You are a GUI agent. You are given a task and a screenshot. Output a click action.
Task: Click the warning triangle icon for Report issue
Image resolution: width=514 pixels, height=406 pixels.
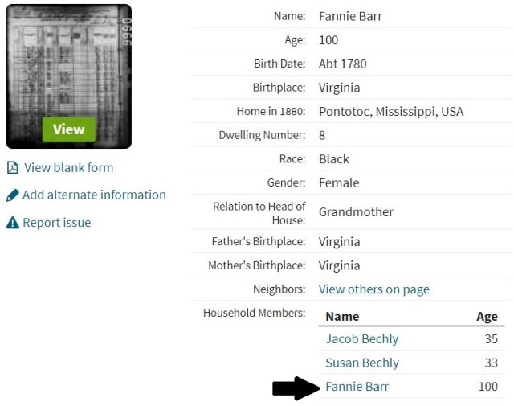click(x=12, y=223)
